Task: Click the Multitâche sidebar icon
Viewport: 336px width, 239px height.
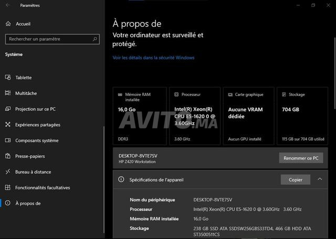Action: 8,93
